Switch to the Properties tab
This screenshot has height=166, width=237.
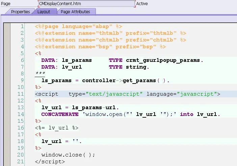point(20,11)
